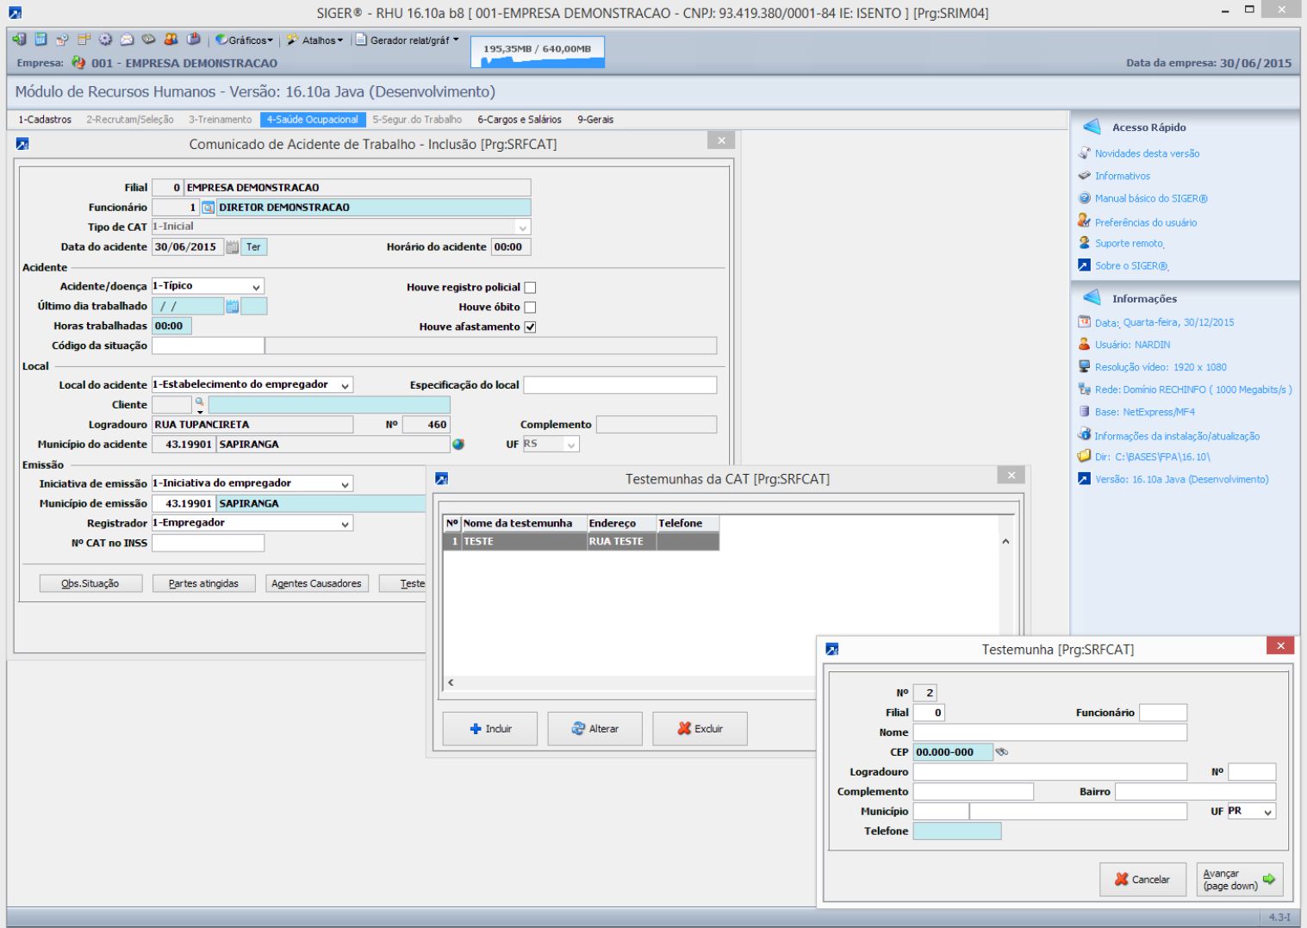
Task: Click the memory usage indicator bar
Action: click(x=538, y=52)
